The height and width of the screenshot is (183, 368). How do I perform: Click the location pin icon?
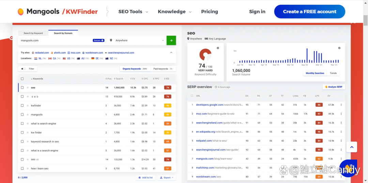(111, 40)
